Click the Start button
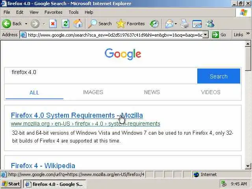The height and width of the screenshot is (189, 252). click(x=11, y=184)
